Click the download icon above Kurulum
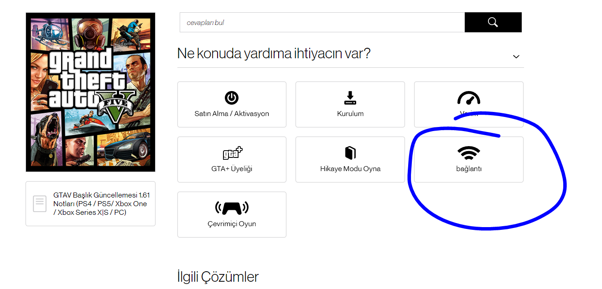602x289 pixels. [x=350, y=97]
